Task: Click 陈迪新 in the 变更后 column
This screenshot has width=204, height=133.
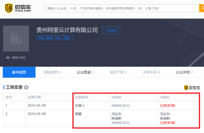Action: [165, 118]
